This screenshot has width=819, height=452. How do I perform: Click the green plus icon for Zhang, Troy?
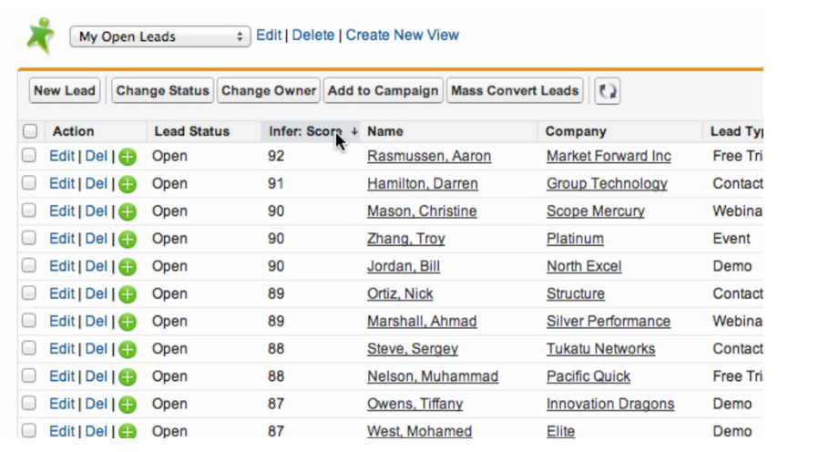pyautogui.click(x=128, y=240)
